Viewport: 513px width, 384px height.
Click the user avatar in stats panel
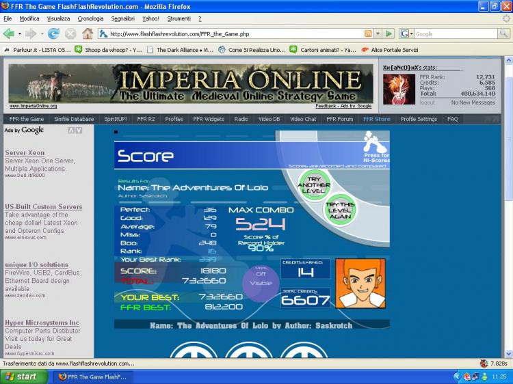click(x=399, y=89)
